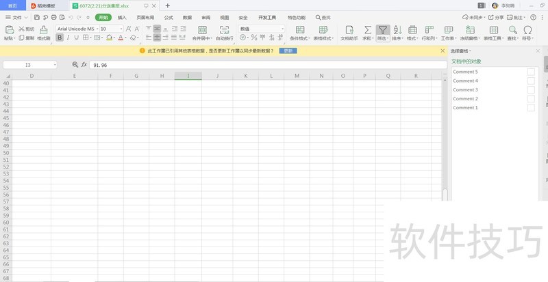Click the Update (更新) button in notification bar
Image resolution: width=548 pixels, height=282 pixels.
tap(288, 51)
